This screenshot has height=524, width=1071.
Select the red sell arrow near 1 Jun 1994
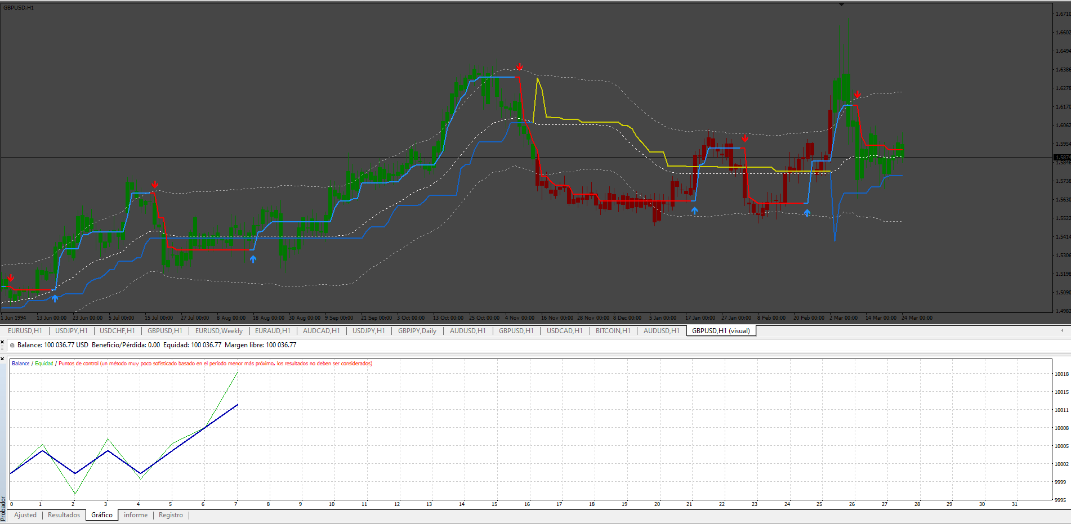[x=10, y=278]
